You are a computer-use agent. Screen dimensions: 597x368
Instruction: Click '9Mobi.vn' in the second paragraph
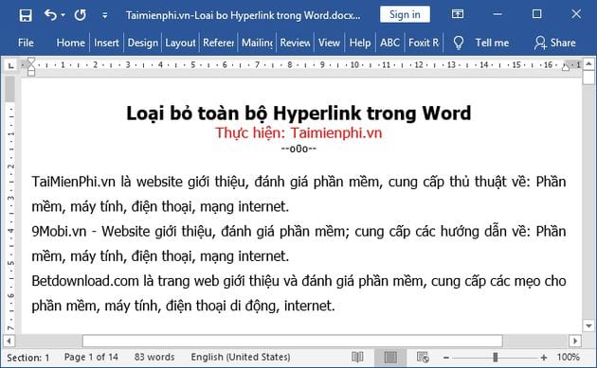59,232
